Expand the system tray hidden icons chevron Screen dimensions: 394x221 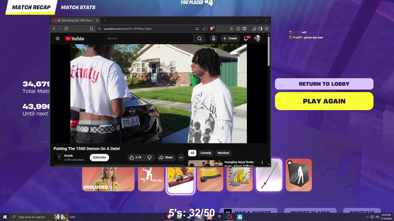(367, 217)
